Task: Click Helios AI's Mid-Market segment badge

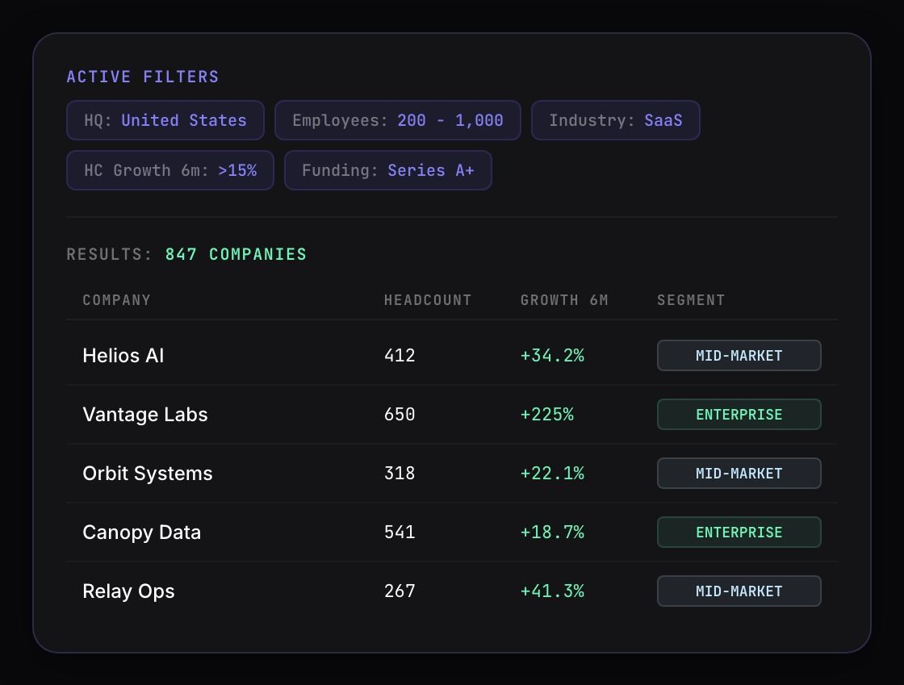Action: click(x=739, y=356)
